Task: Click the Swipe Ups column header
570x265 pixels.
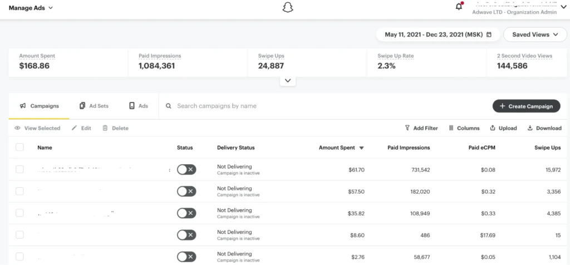Action: click(x=548, y=148)
